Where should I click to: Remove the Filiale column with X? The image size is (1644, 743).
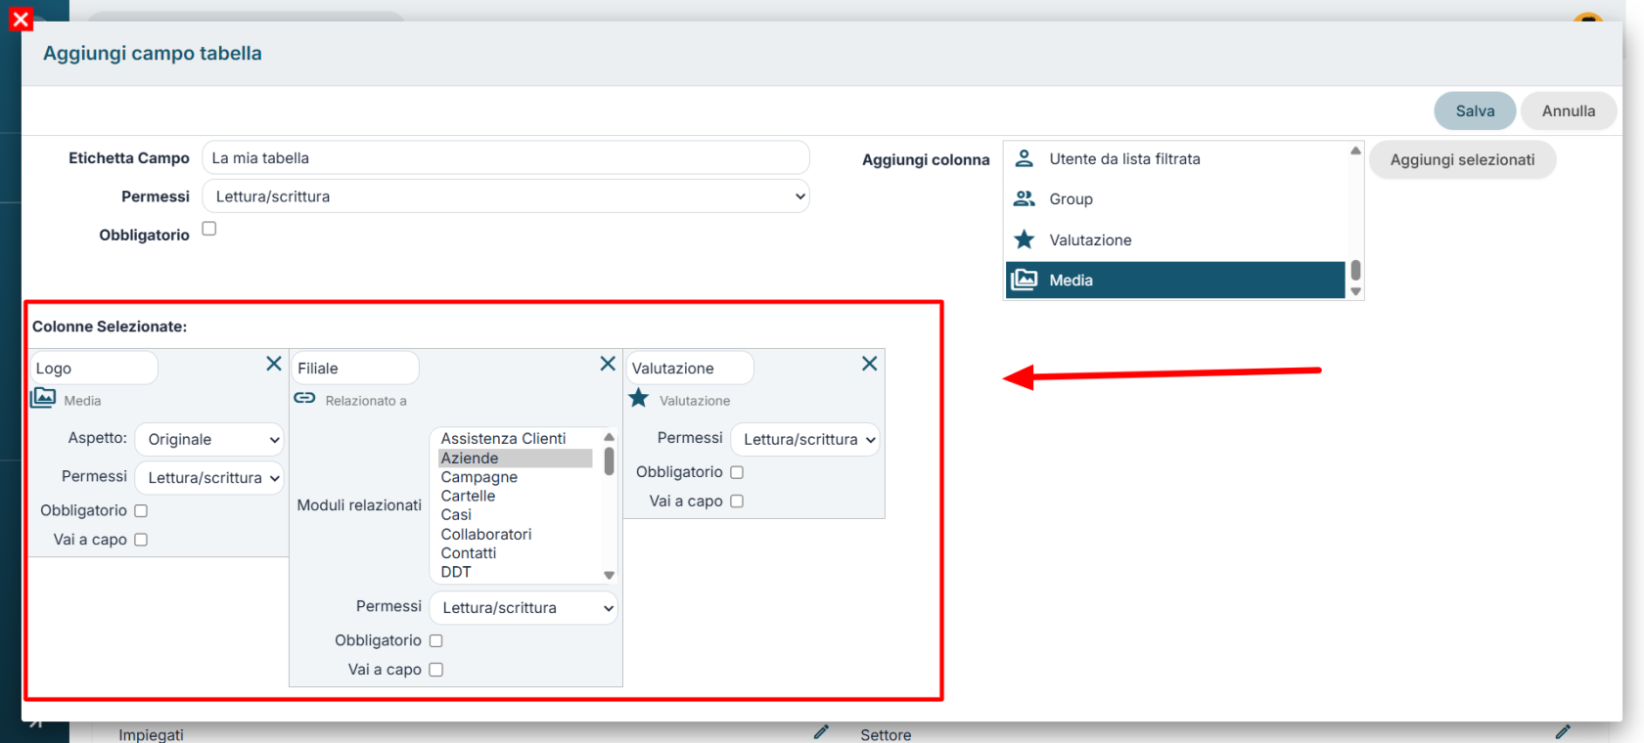(x=608, y=364)
